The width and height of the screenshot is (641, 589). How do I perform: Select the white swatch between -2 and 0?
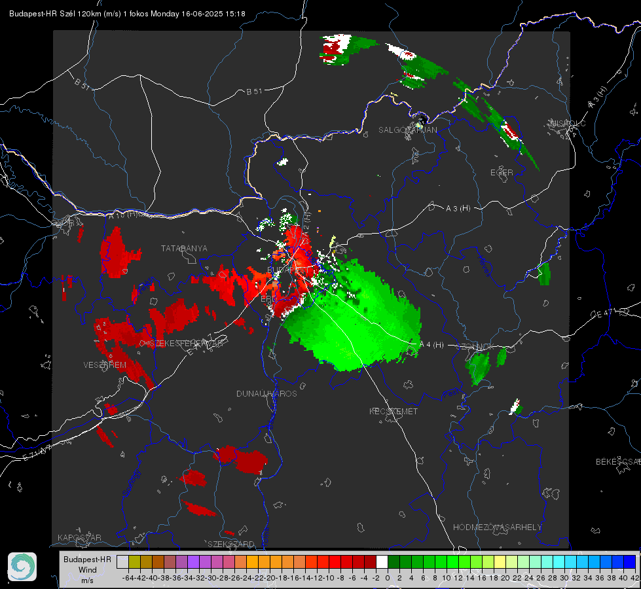pyautogui.click(x=382, y=562)
